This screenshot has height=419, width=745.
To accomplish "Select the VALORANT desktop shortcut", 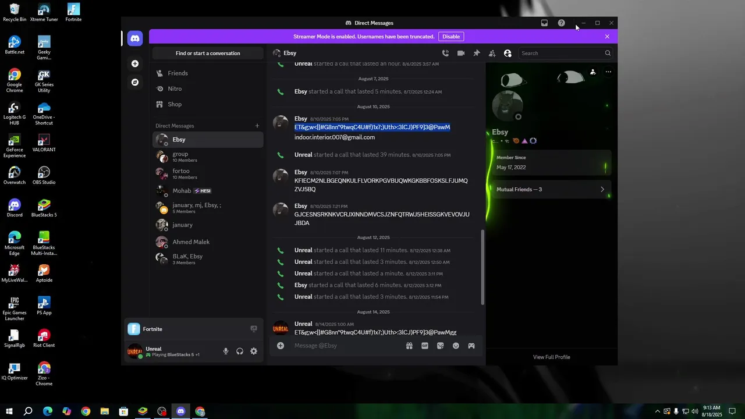I will click(44, 143).
